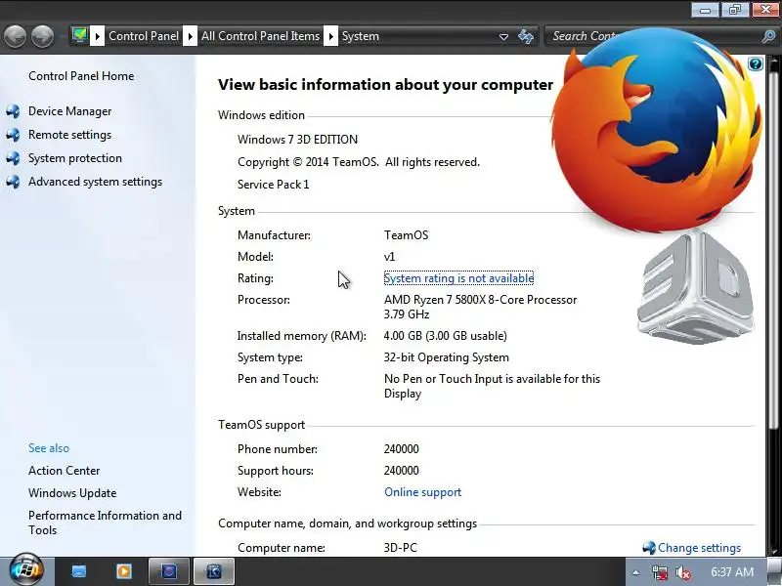This screenshot has width=782, height=586.
Task: Switch to the blue taskbar window button
Action: coord(169,571)
